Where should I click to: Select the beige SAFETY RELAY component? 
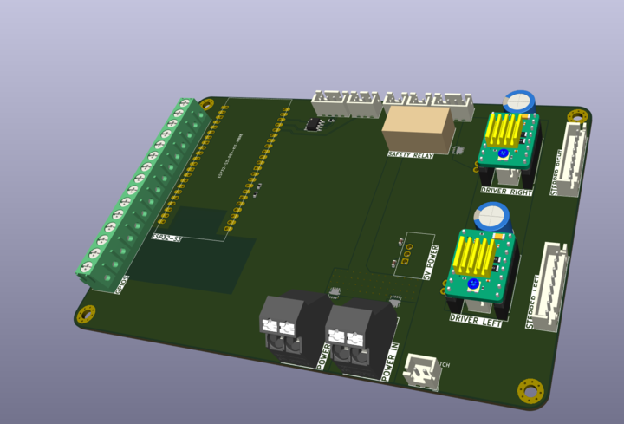tap(417, 129)
